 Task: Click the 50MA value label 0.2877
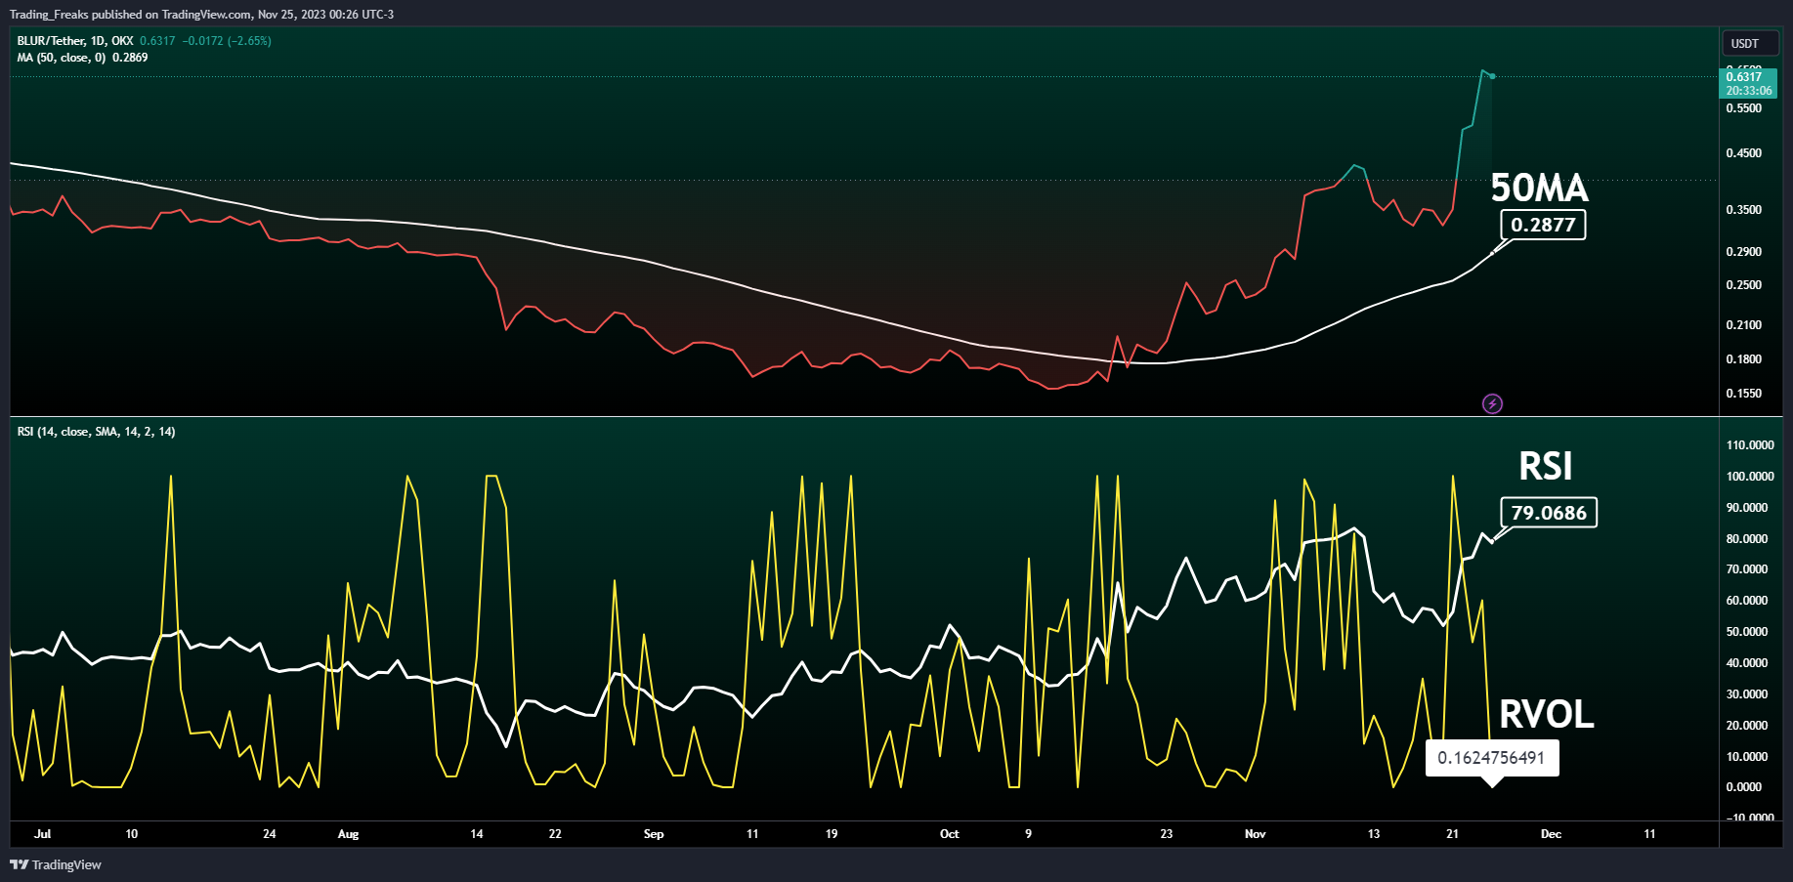coord(1543,225)
